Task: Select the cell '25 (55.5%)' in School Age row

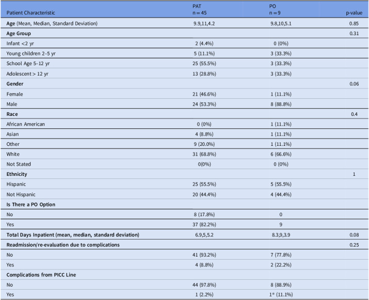Action: (204, 64)
